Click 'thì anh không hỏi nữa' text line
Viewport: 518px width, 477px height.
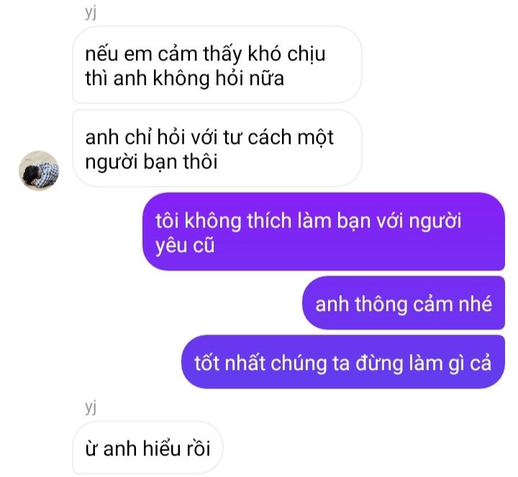(x=185, y=78)
